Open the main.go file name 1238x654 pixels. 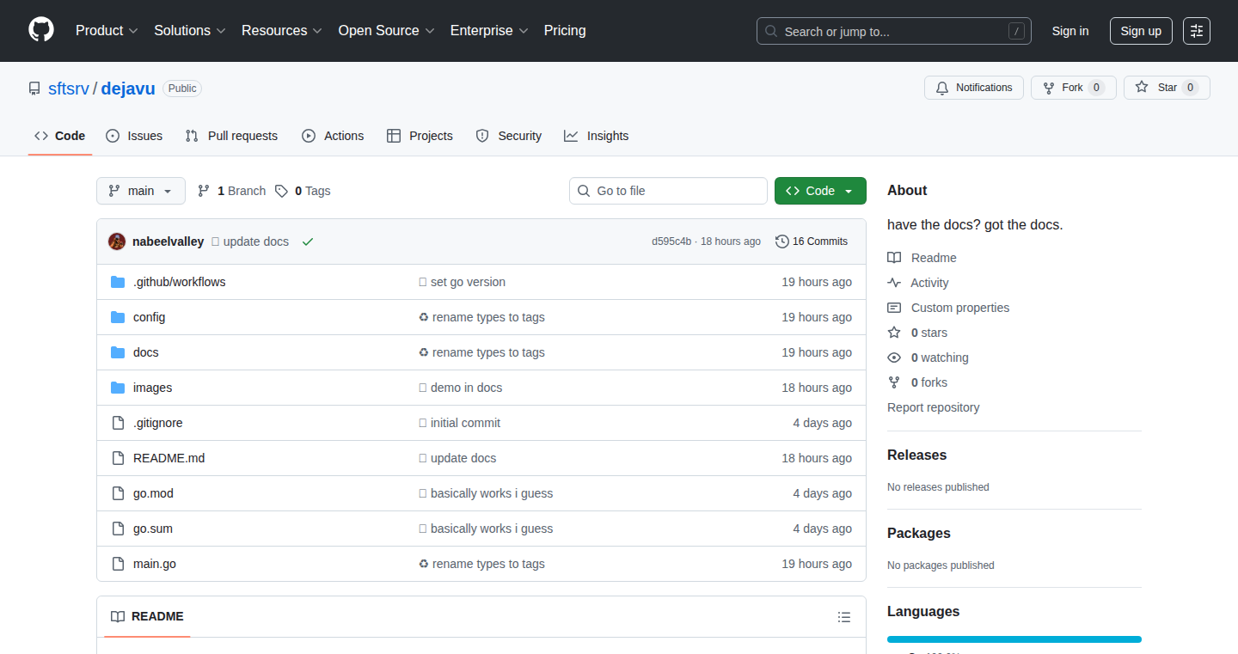tap(155, 564)
